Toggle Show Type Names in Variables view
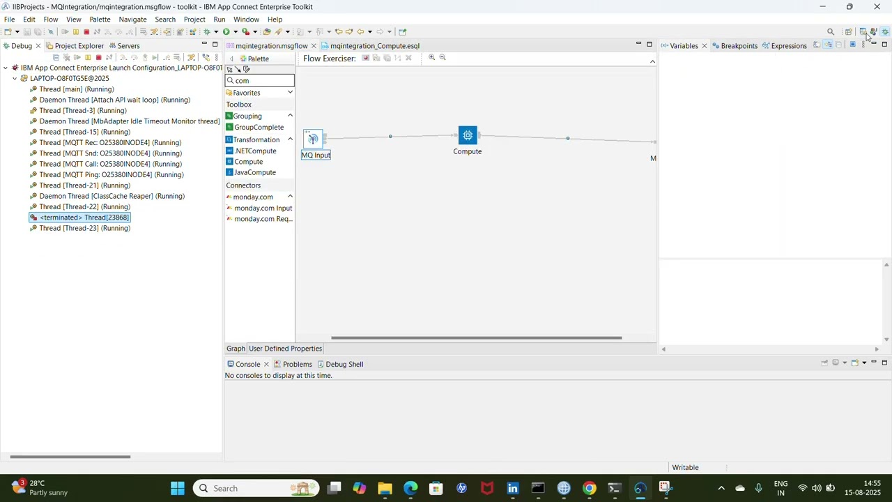This screenshot has height=502, width=892. (x=817, y=45)
